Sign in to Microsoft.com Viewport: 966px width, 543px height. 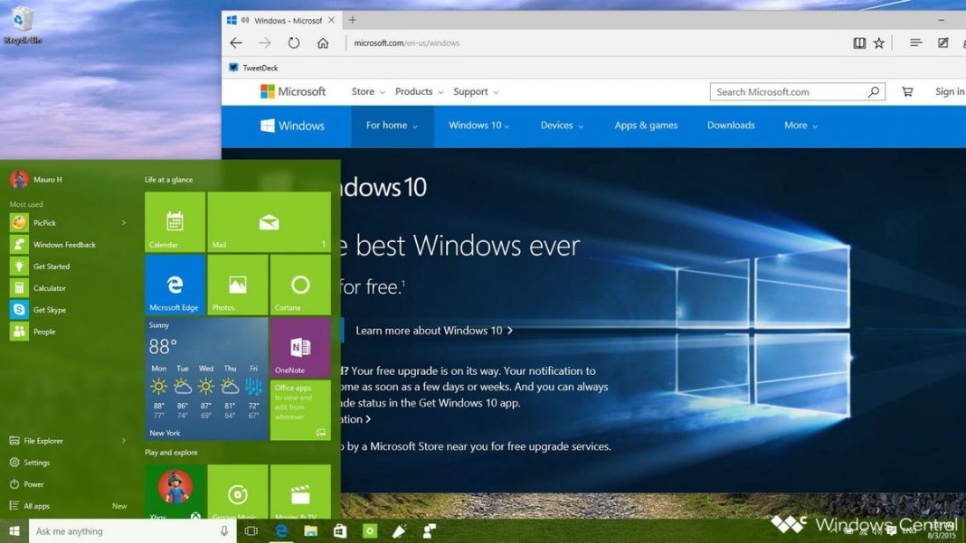point(950,92)
